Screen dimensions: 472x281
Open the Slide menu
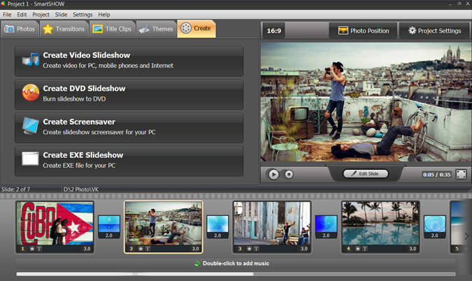[x=61, y=15]
